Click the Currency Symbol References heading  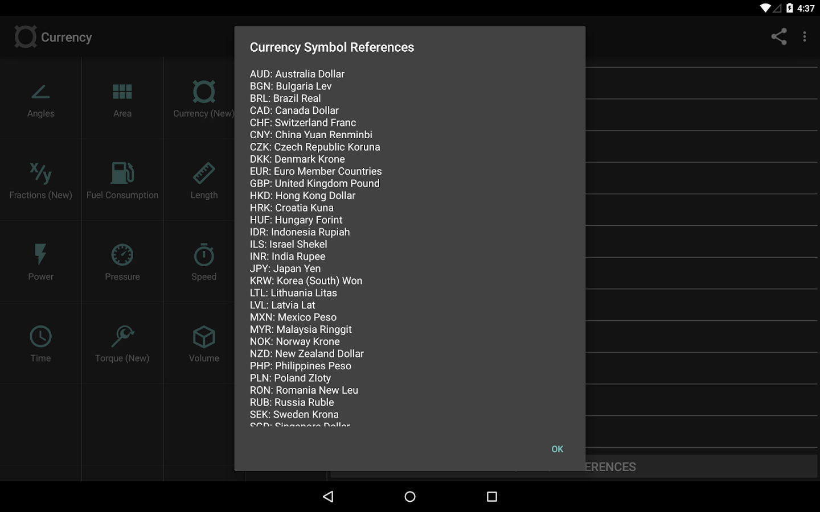click(x=332, y=47)
